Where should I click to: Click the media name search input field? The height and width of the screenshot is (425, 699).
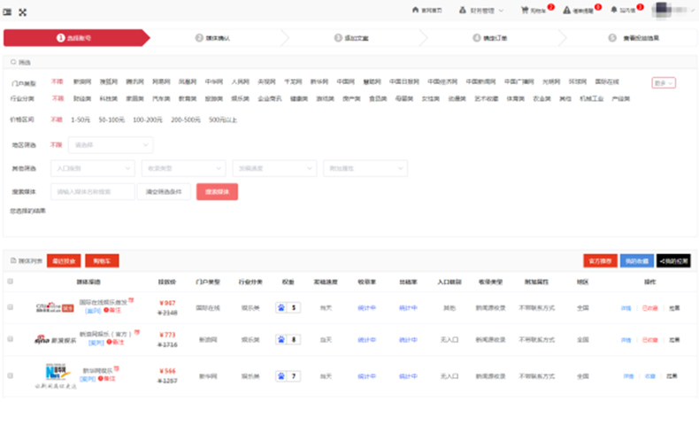(x=92, y=191)
